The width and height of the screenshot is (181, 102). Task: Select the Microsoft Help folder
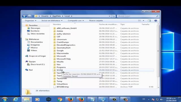[x=64, y=59]
